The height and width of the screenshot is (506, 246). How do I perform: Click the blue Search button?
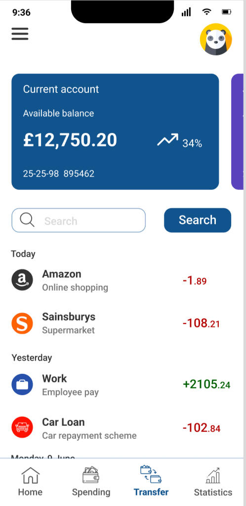(198, 220)
